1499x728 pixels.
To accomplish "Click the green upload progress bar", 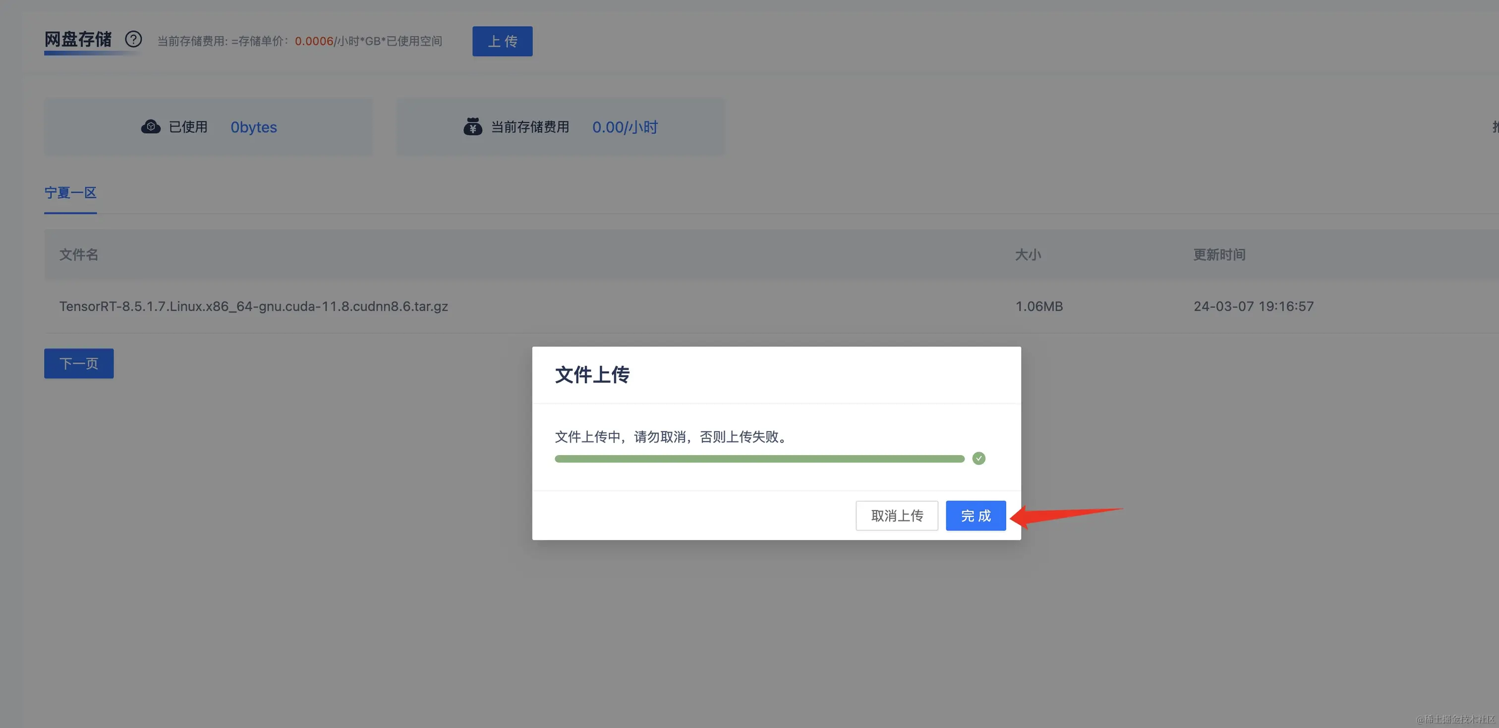I will (759, 459).
